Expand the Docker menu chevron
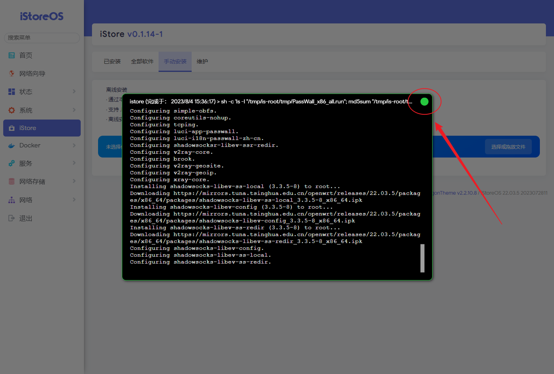This screenshot has height=374, width=554. point(74,145)
